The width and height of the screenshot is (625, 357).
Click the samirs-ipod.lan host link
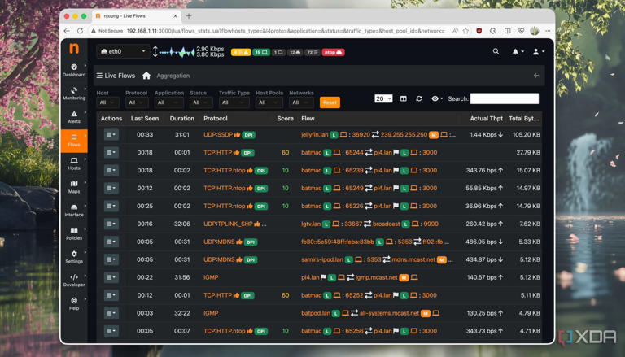point(322,259)
